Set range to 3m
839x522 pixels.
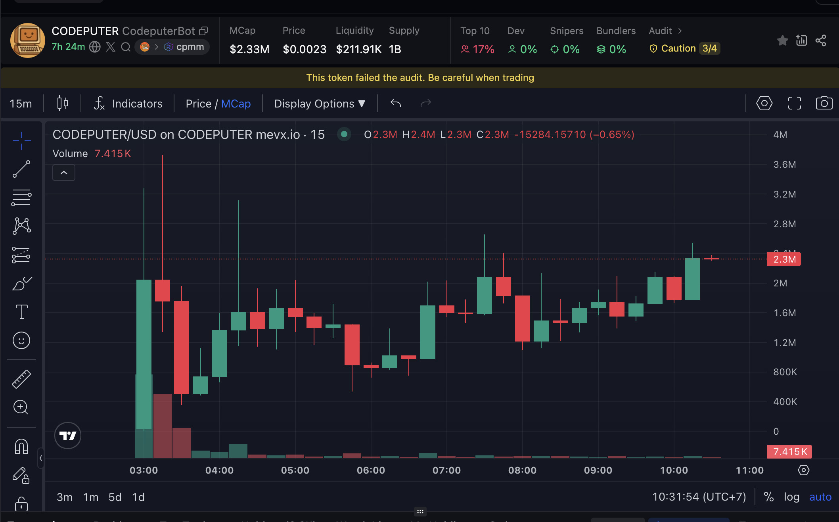coord(65,497)
